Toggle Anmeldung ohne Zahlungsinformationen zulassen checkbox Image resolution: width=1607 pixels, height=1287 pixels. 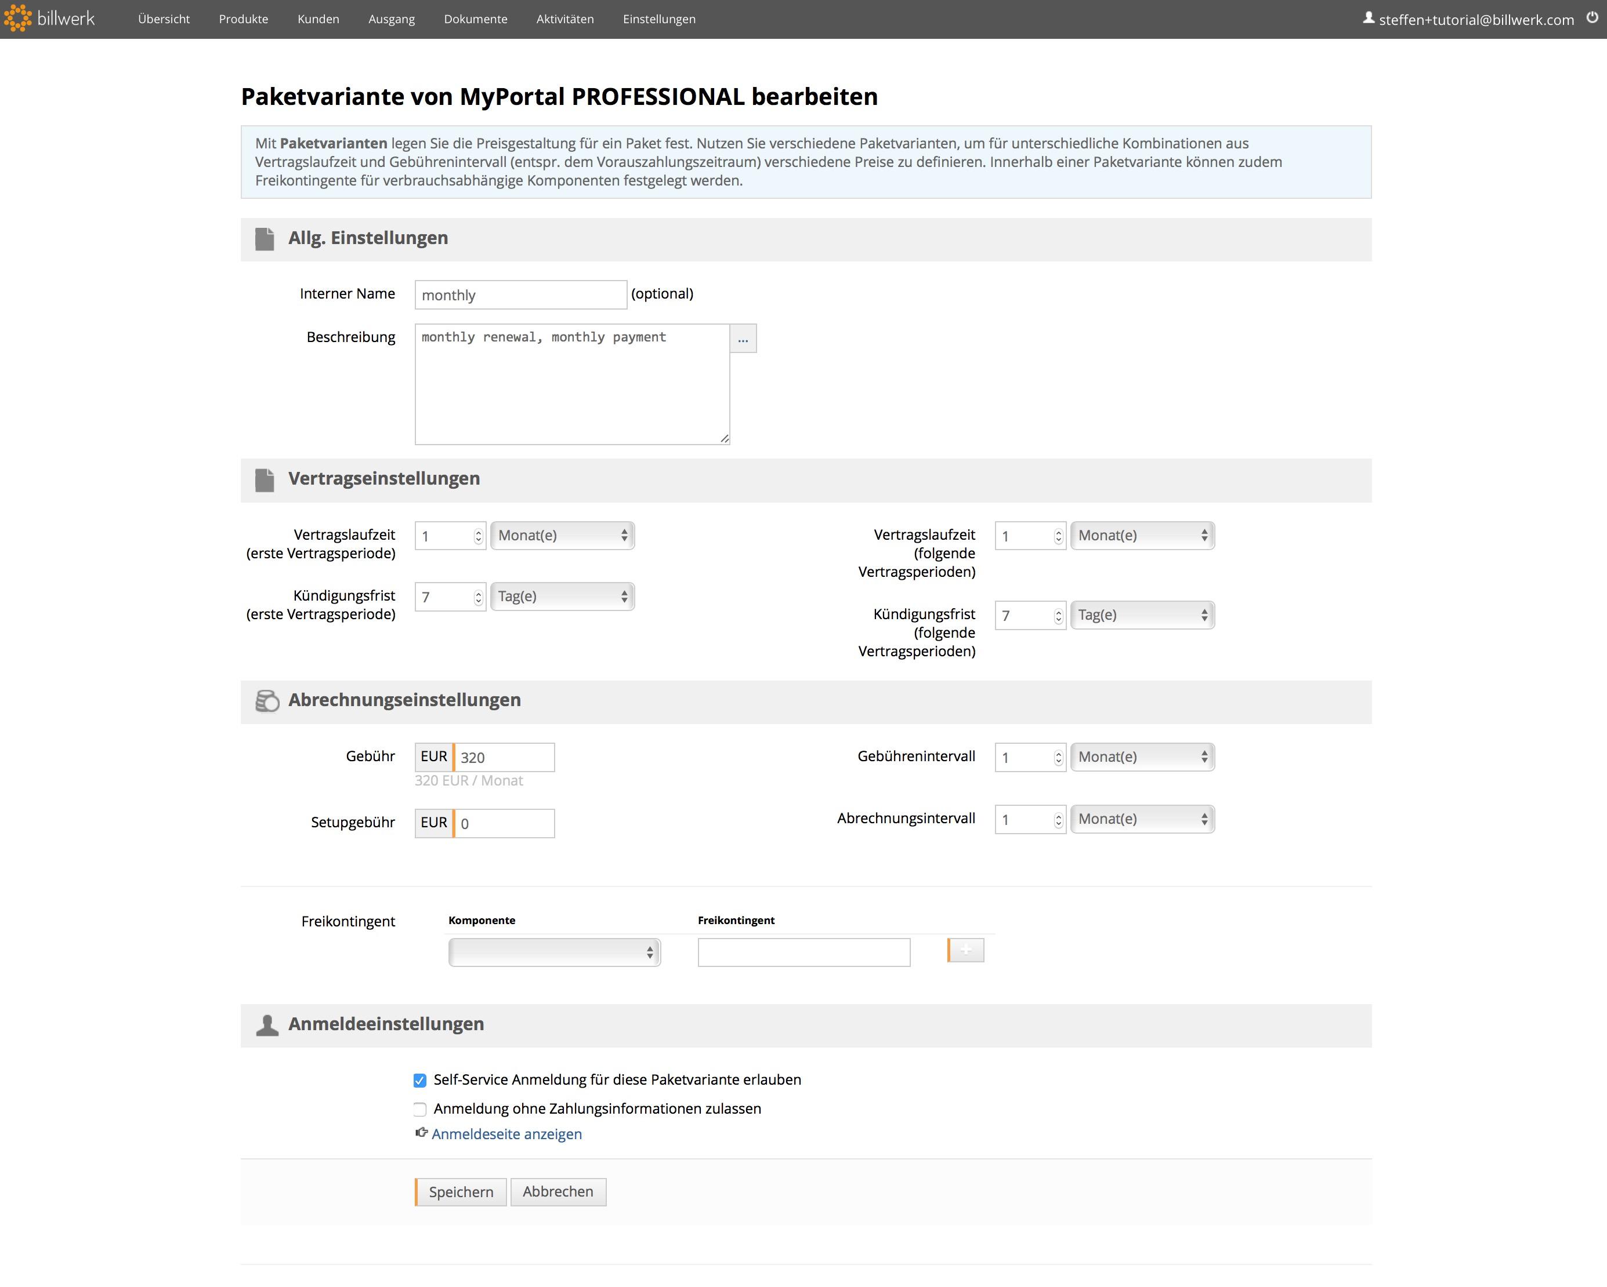pyautogui.click(x=419, y=1108)
